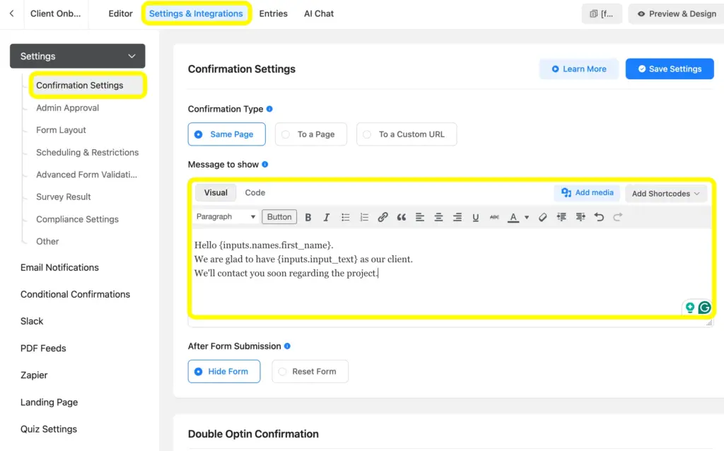Switch editor to Visual mode

pyautogui.click(x=216, y=192)
